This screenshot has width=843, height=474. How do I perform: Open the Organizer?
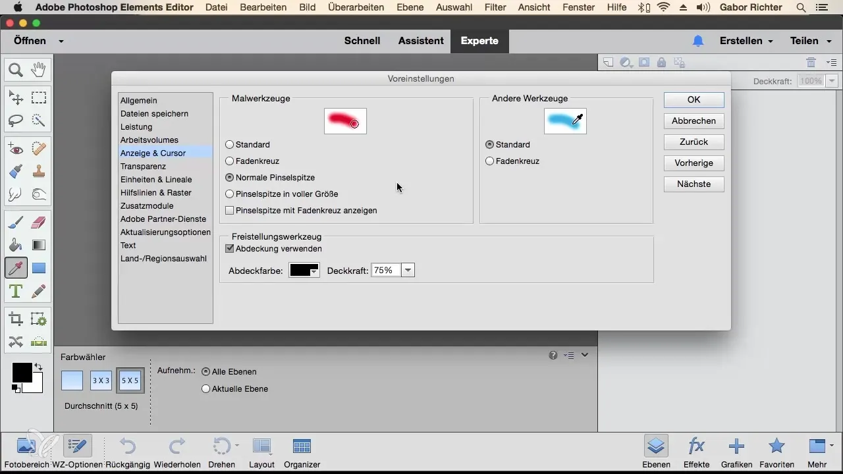(302, 452)
